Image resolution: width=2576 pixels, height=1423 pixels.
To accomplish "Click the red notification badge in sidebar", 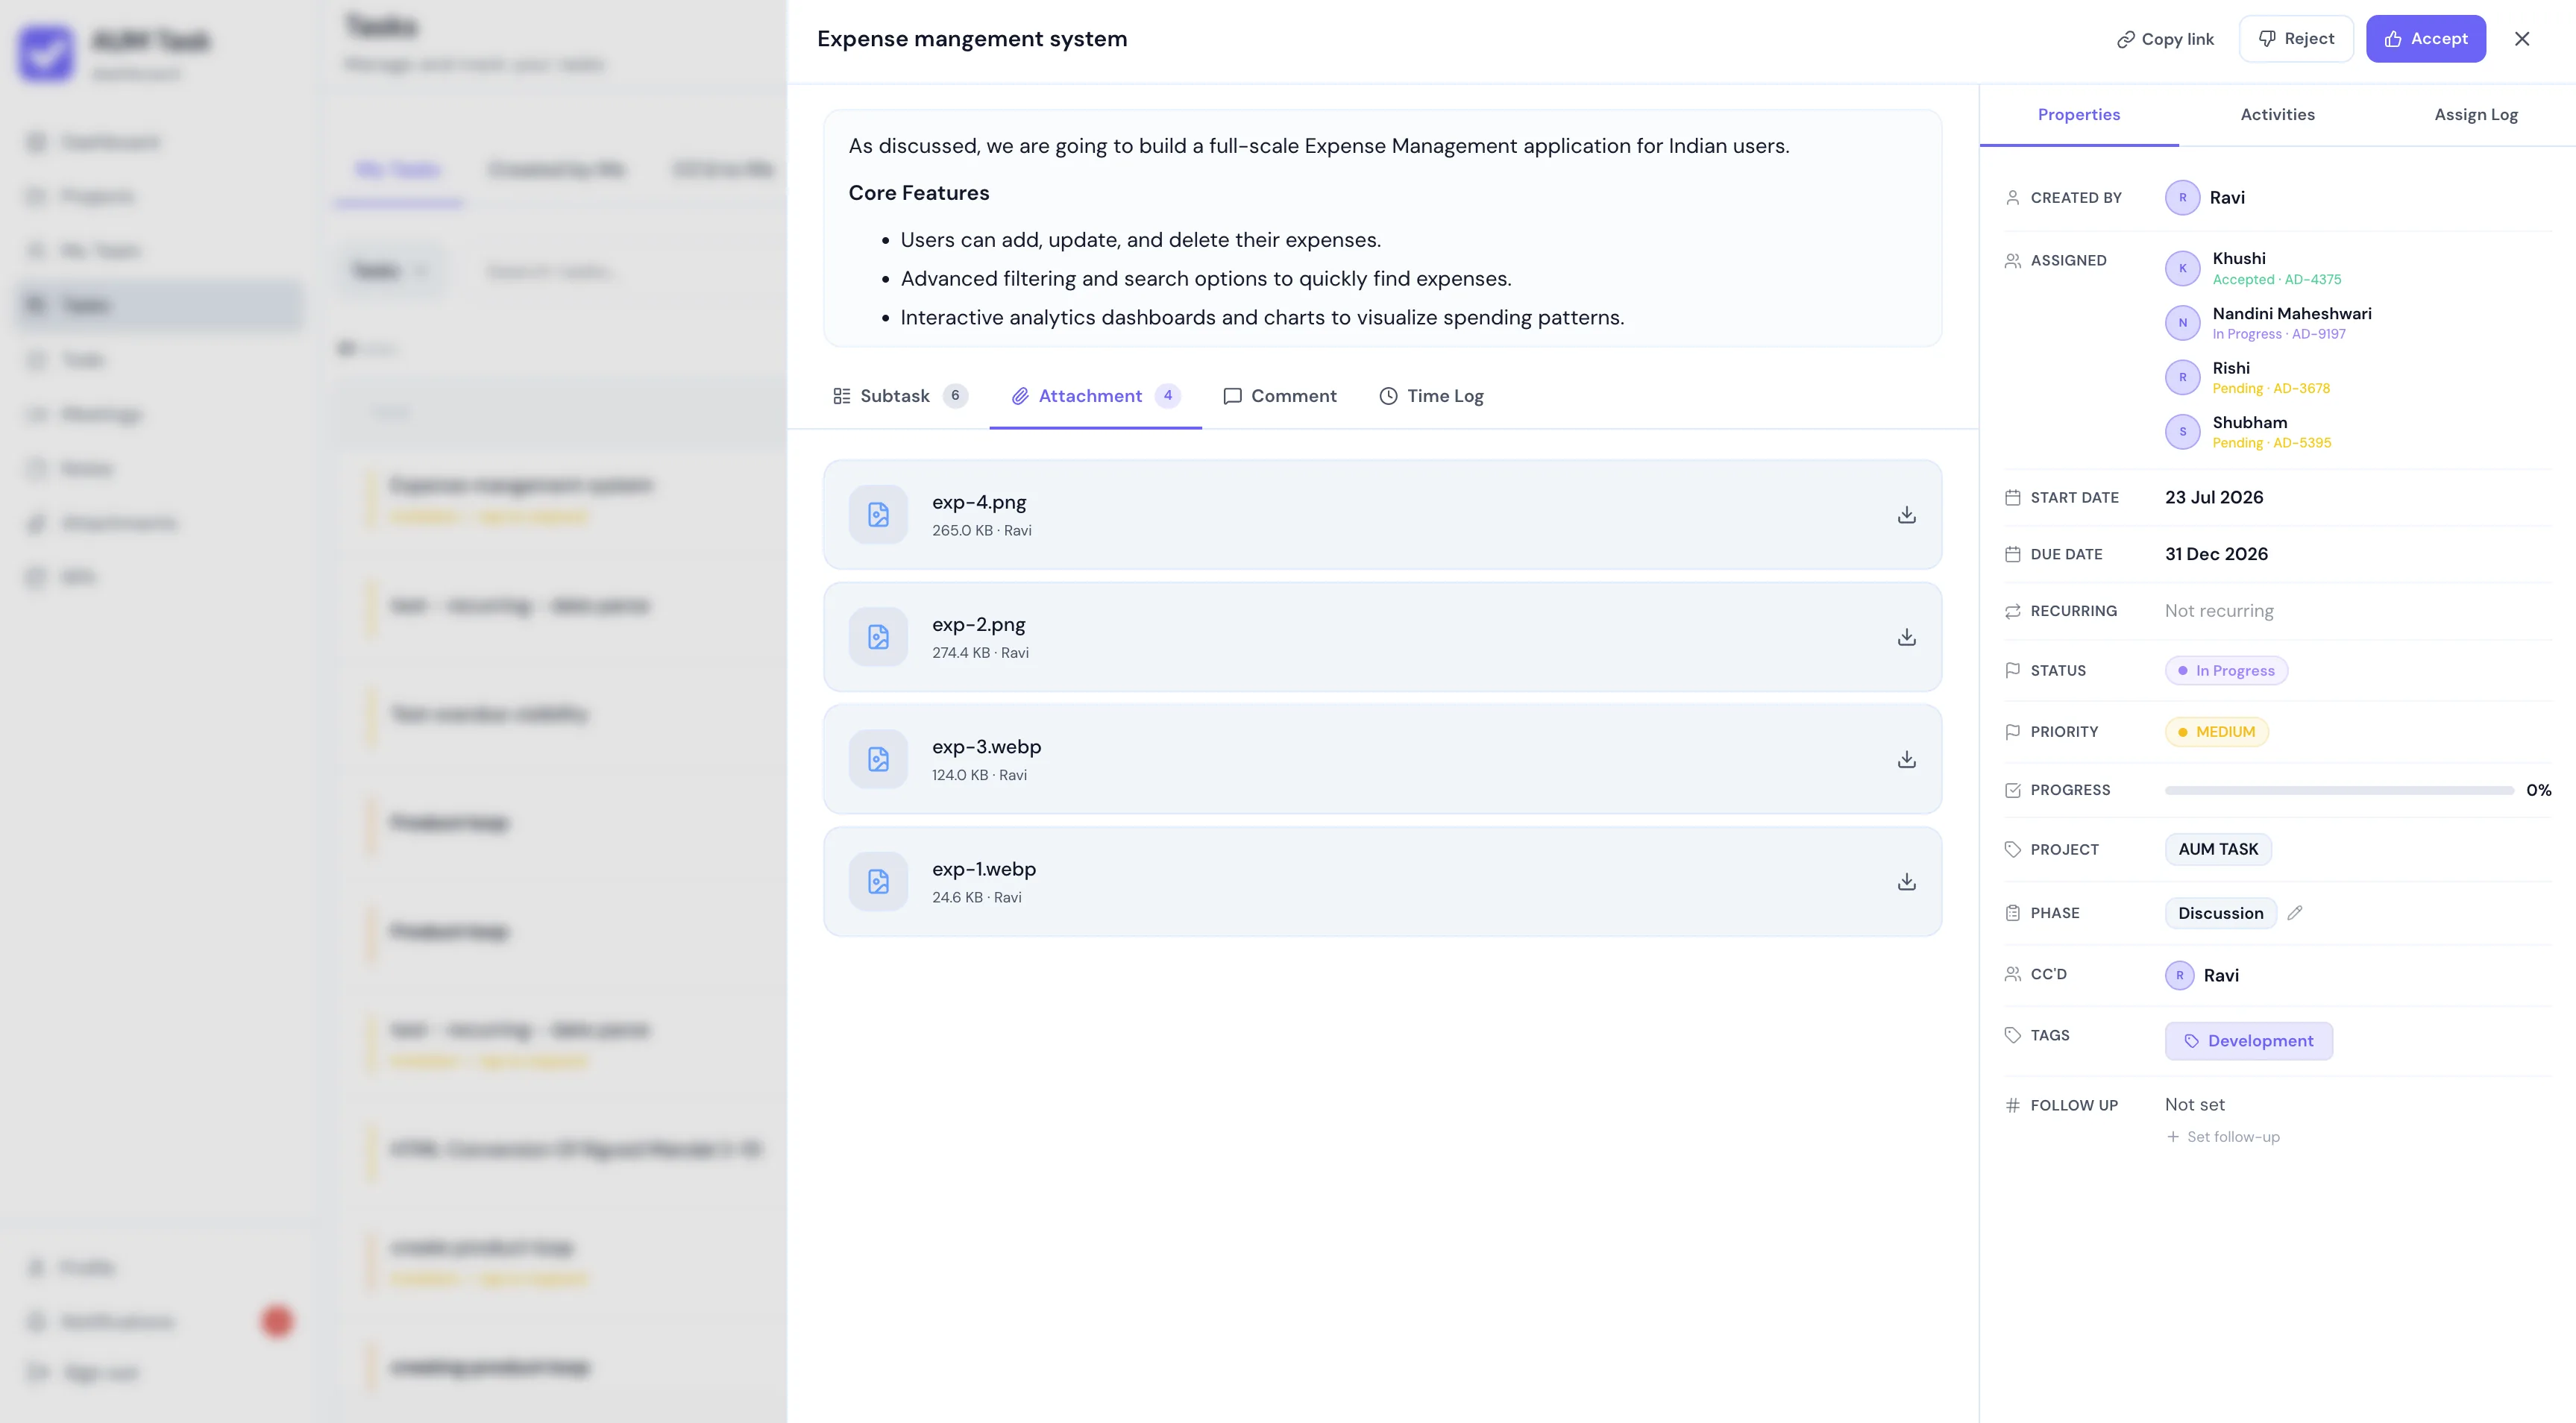I will 277,1321.
